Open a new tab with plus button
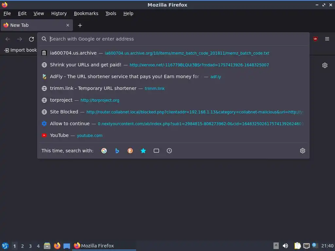 pyautogui.click(x=80, y=25)
